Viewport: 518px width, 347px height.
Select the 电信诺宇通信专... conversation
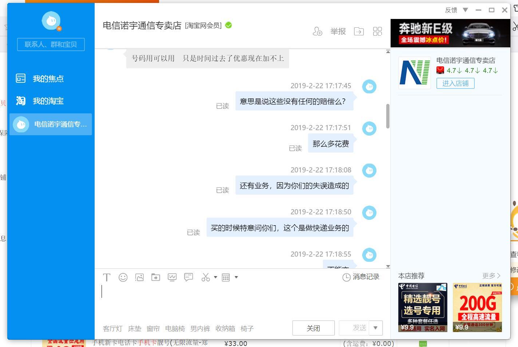pyautogui.click(x=51, y=124)
